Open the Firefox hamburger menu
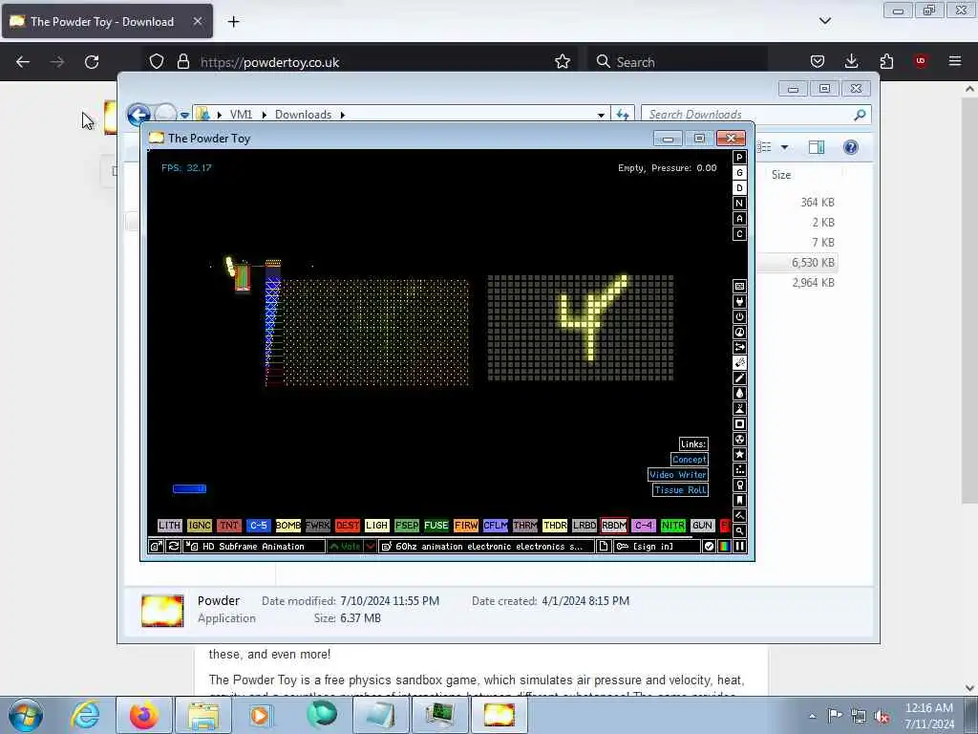The width and height of the screenshot is (978, 734). point(955,61)
